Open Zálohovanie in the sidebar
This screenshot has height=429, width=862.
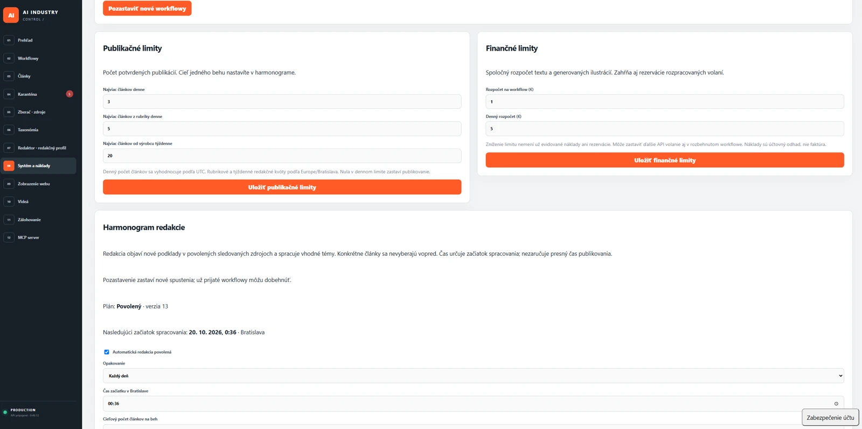coord(29,220)
